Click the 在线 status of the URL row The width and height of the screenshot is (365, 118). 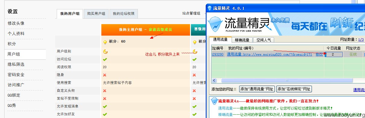pos(353,54)
